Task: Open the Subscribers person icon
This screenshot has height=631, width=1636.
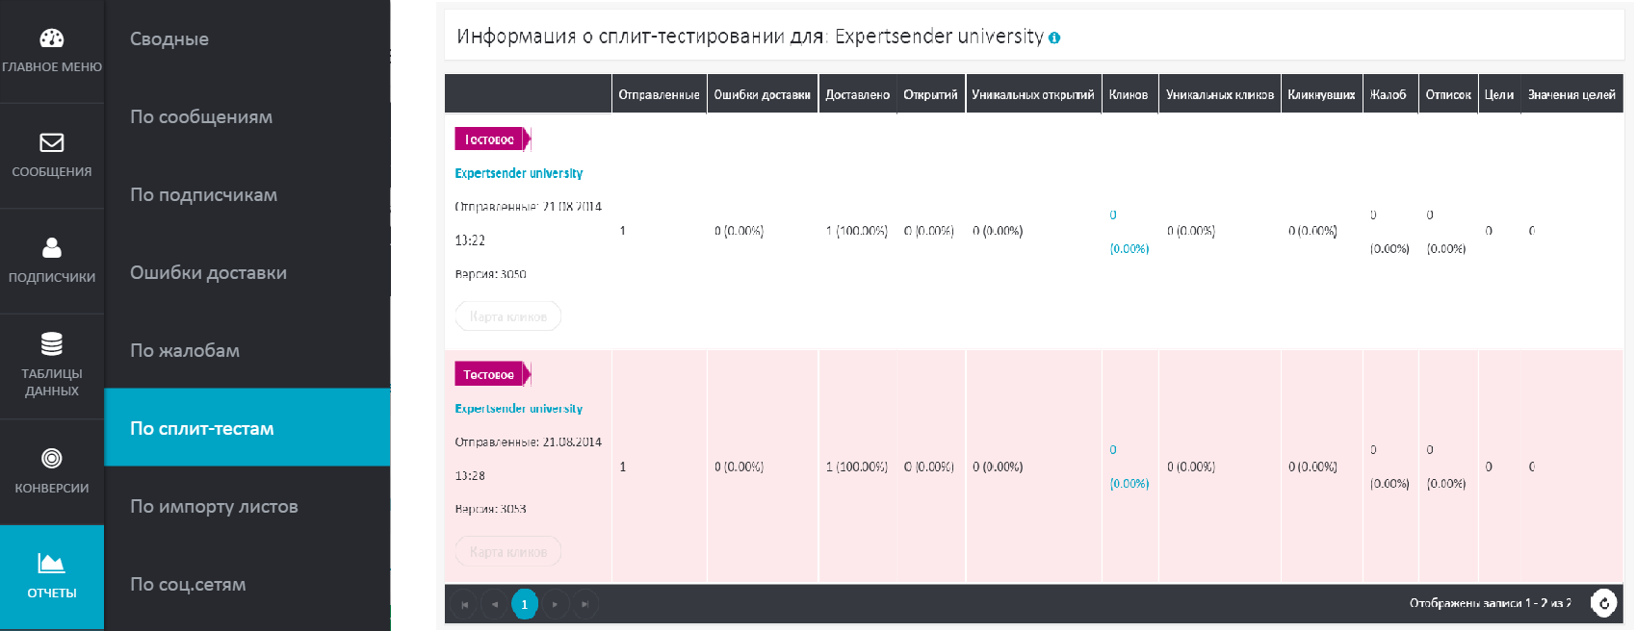Action: pyautogui.click(x=52, y=248)
